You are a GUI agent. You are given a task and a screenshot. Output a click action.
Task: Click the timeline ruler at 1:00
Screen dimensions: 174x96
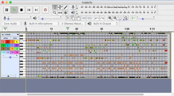coord(127,29)
